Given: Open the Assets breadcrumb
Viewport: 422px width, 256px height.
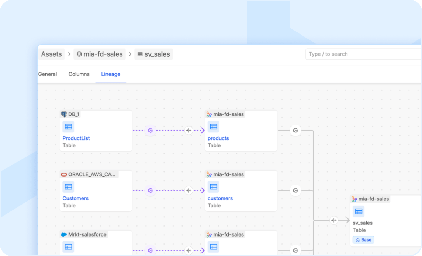Looking at the screenshot, I should [51, 54].
